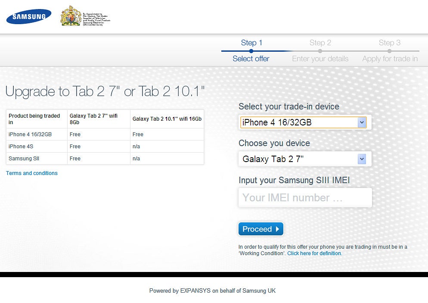Viewport: 428px width, 303px height.
Task: Open the Galaxy Tab 2 7" device dropdown
Action: click(304, 159)
